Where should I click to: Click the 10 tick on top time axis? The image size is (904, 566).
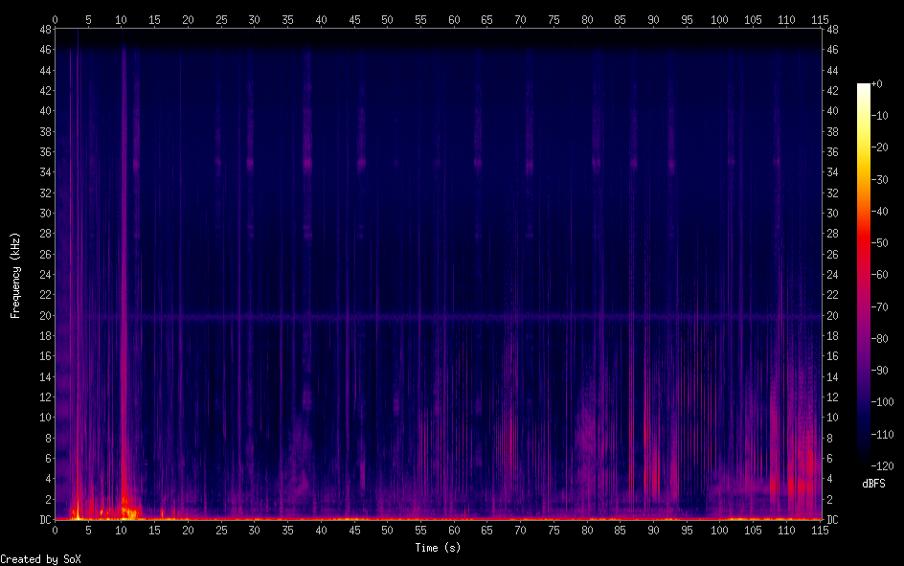click(121, 19)
